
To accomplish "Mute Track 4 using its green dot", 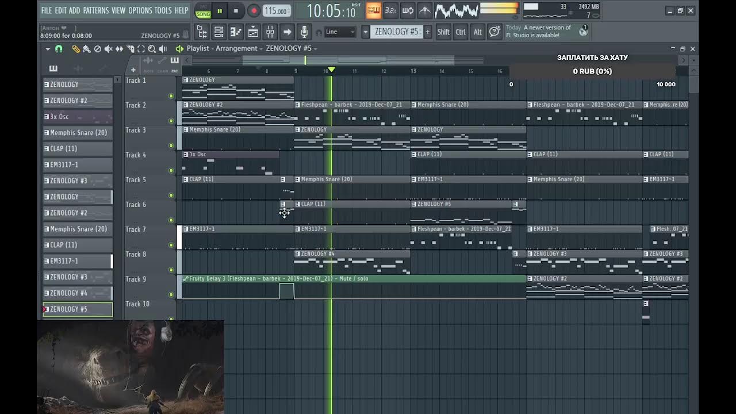I will (171, 170).
